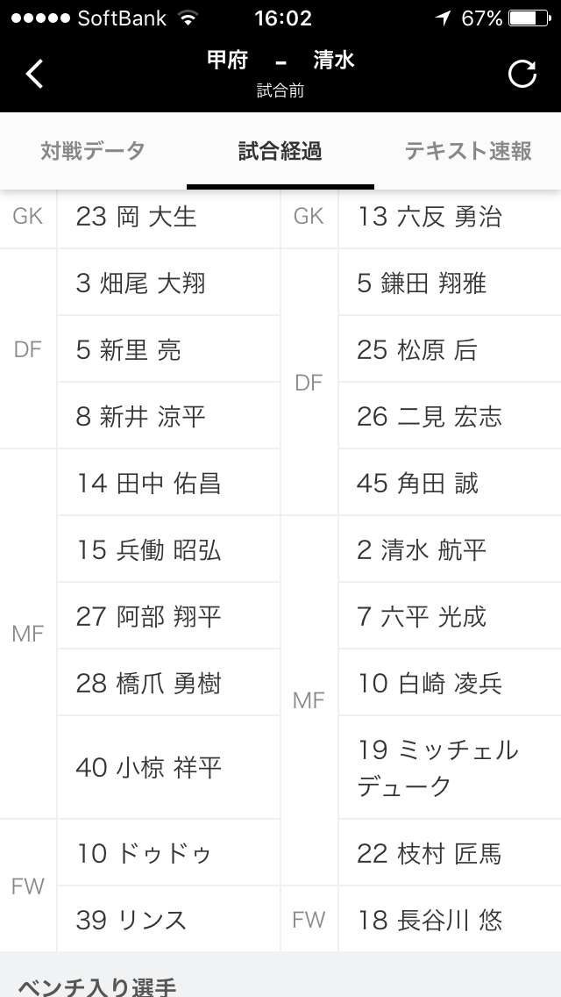Tap the Wi-Fi icon in status bar
This screenshot has width=561, height=997.
[187, 18]
